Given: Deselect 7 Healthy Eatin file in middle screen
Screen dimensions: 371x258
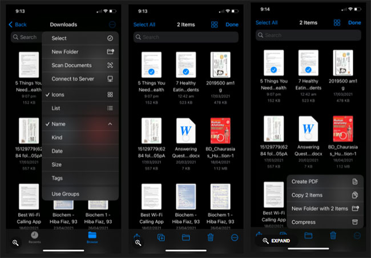Looking at the screenshot, I should point(186,71).
